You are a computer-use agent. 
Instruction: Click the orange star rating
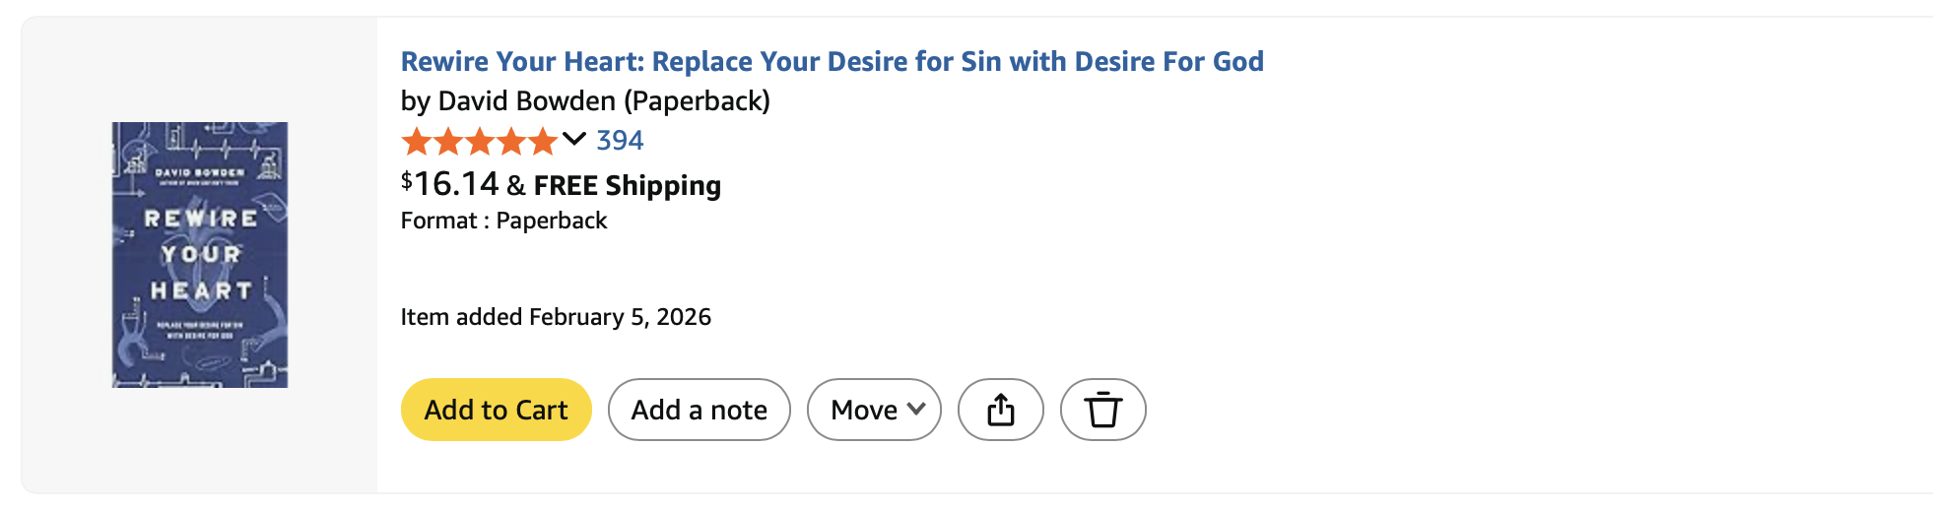[x=480, y=142]
